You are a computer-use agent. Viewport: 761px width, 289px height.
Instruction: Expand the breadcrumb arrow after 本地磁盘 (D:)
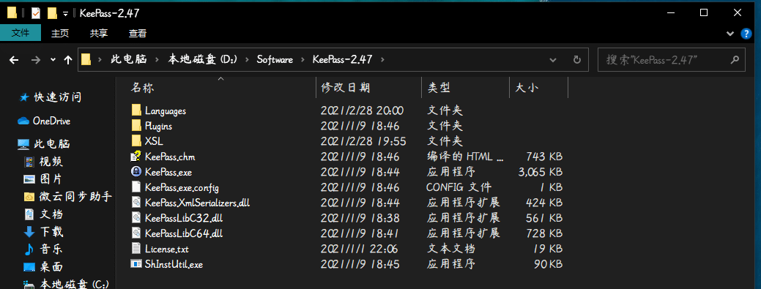tap(247, 60)
